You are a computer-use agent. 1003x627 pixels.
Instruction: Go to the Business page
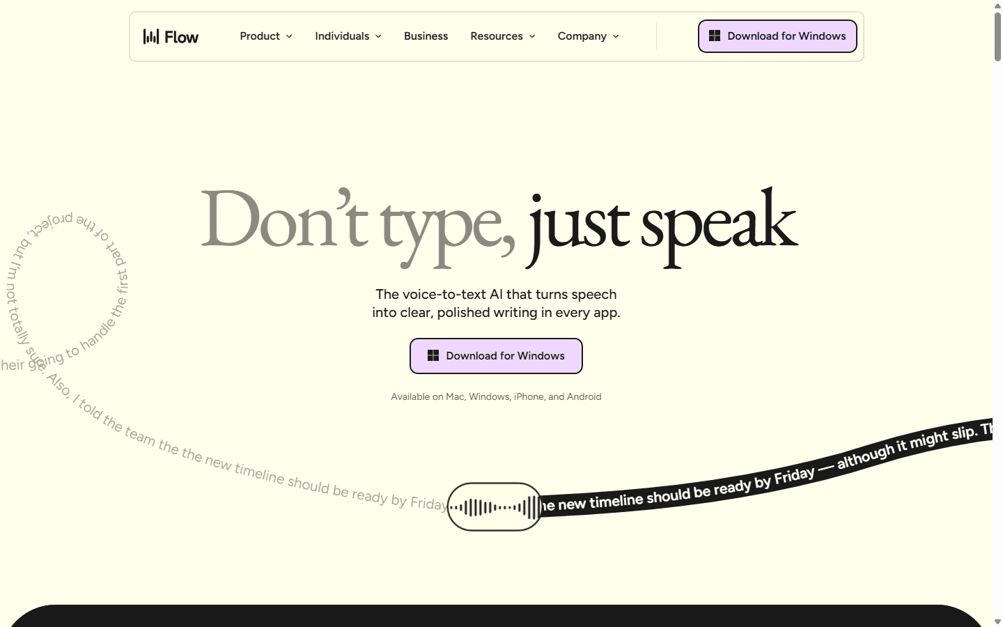click(x=426, y=36)
